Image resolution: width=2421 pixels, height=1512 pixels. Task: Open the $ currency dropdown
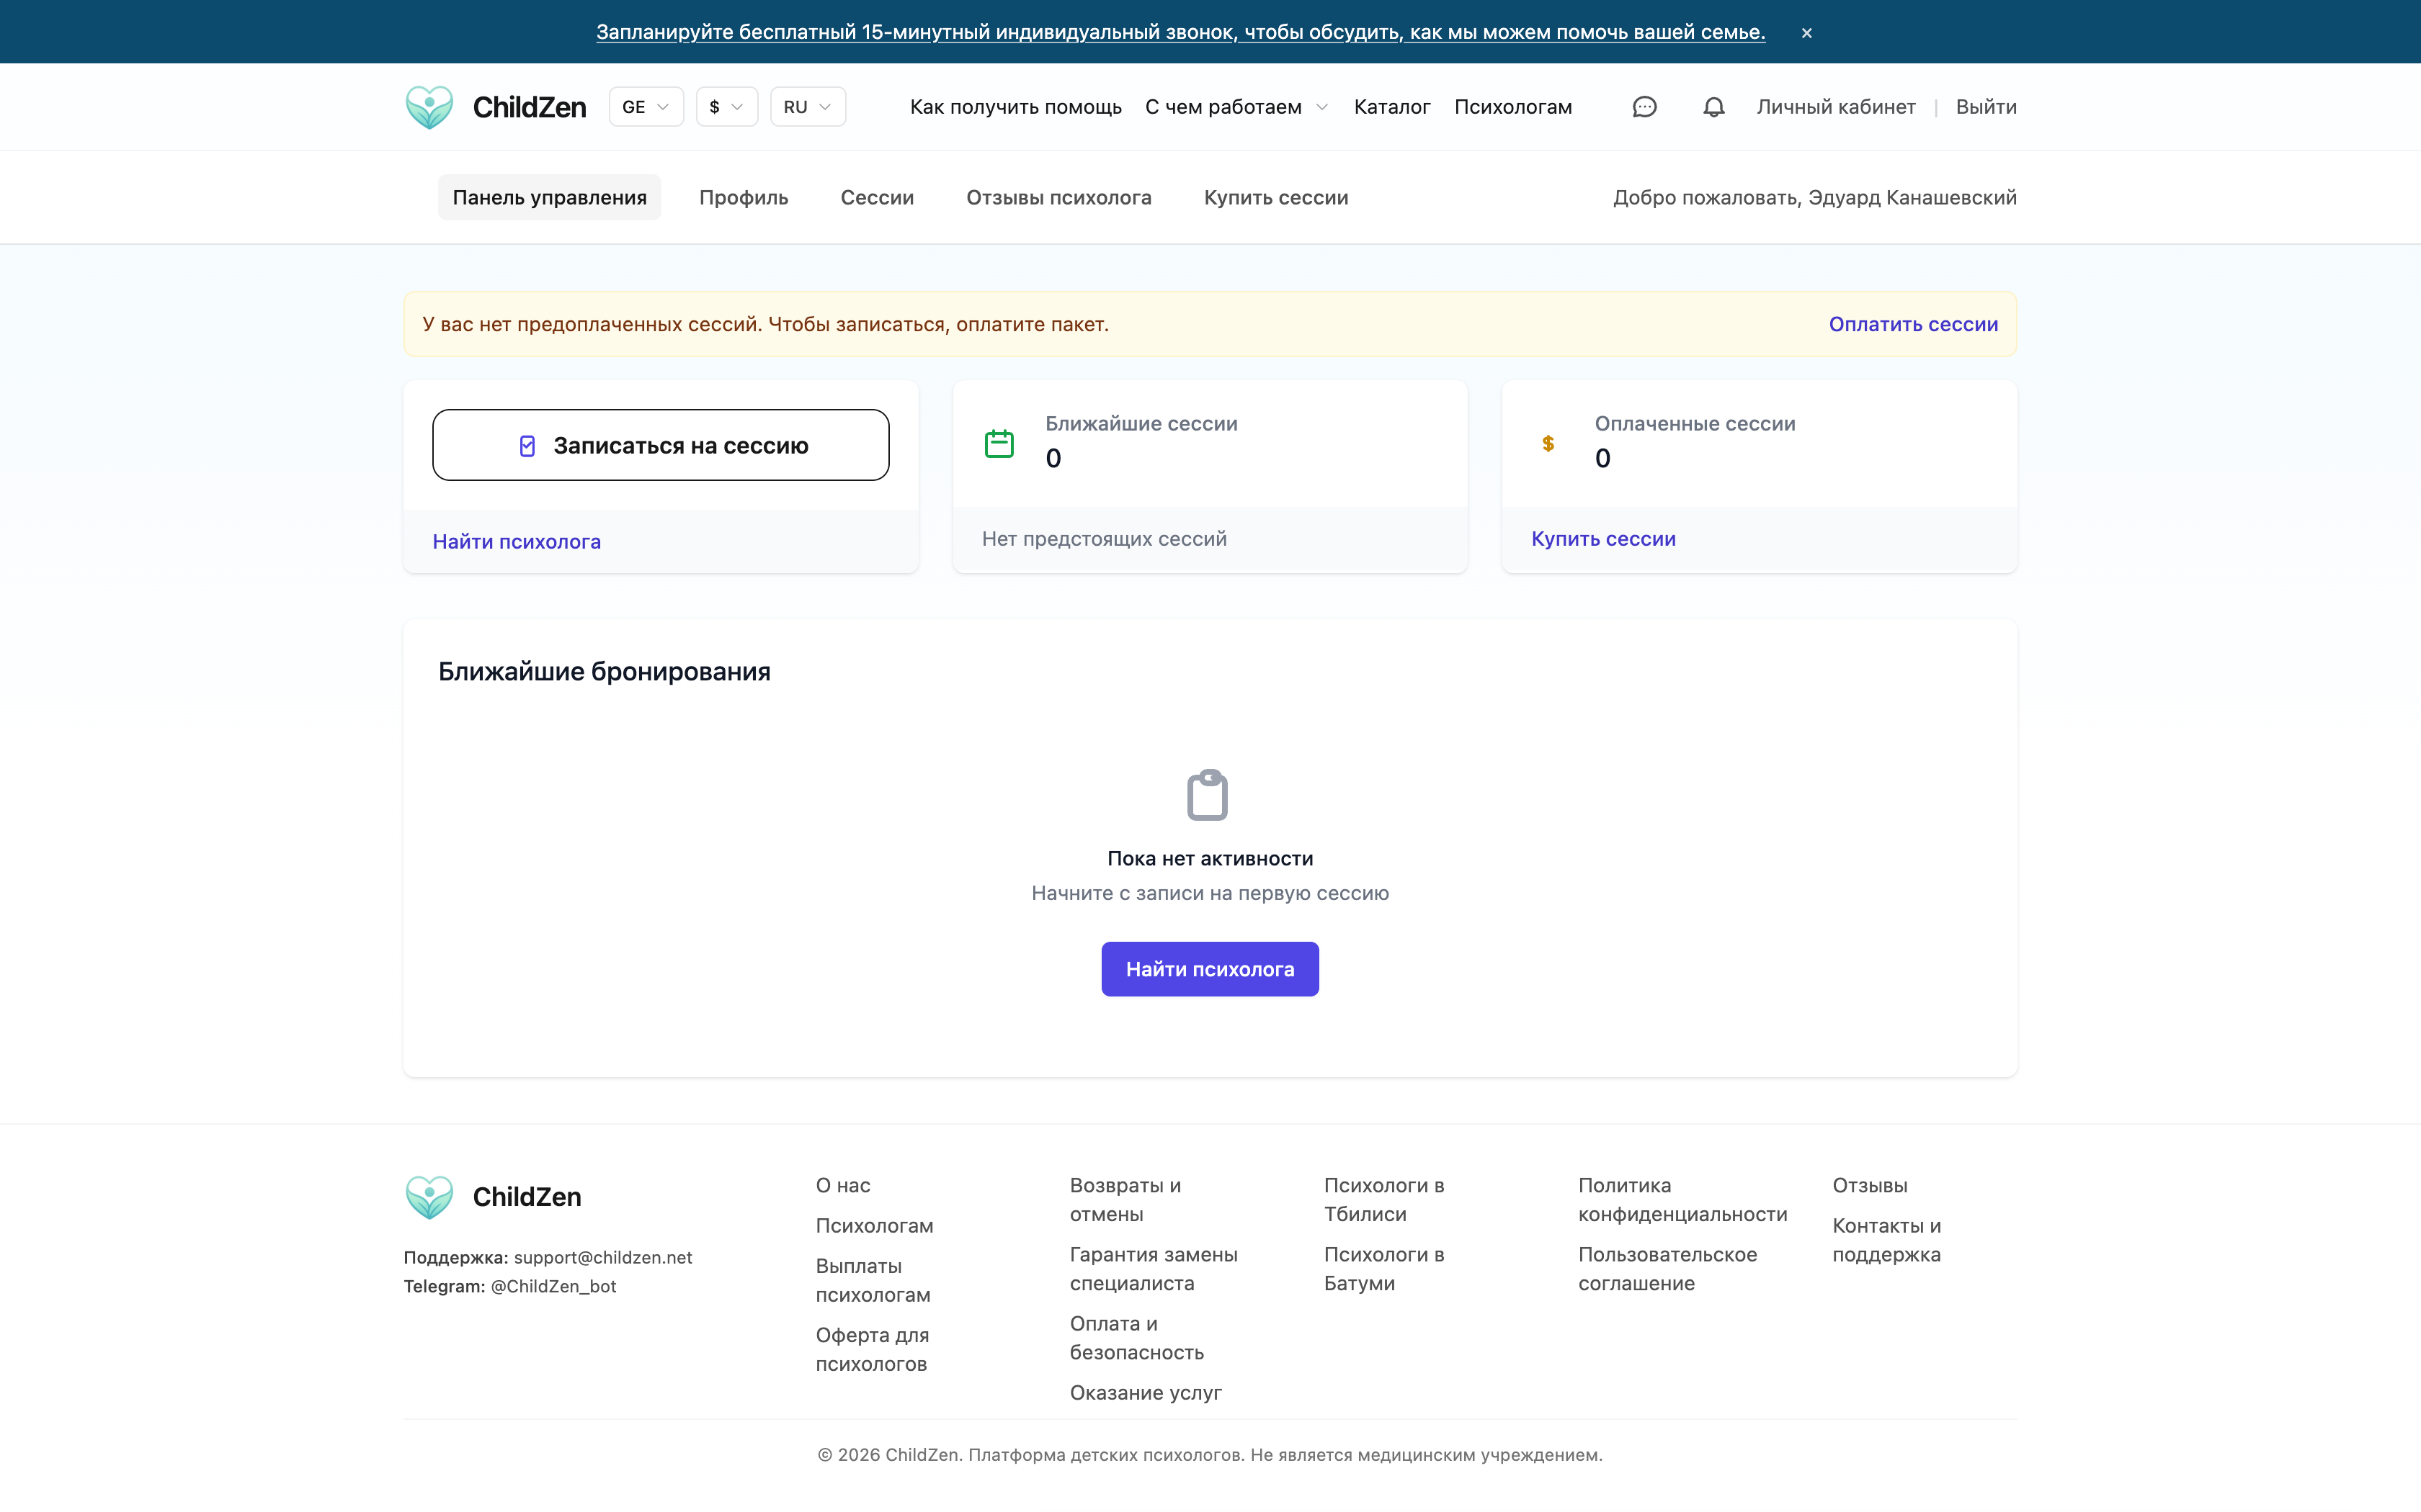726,107
